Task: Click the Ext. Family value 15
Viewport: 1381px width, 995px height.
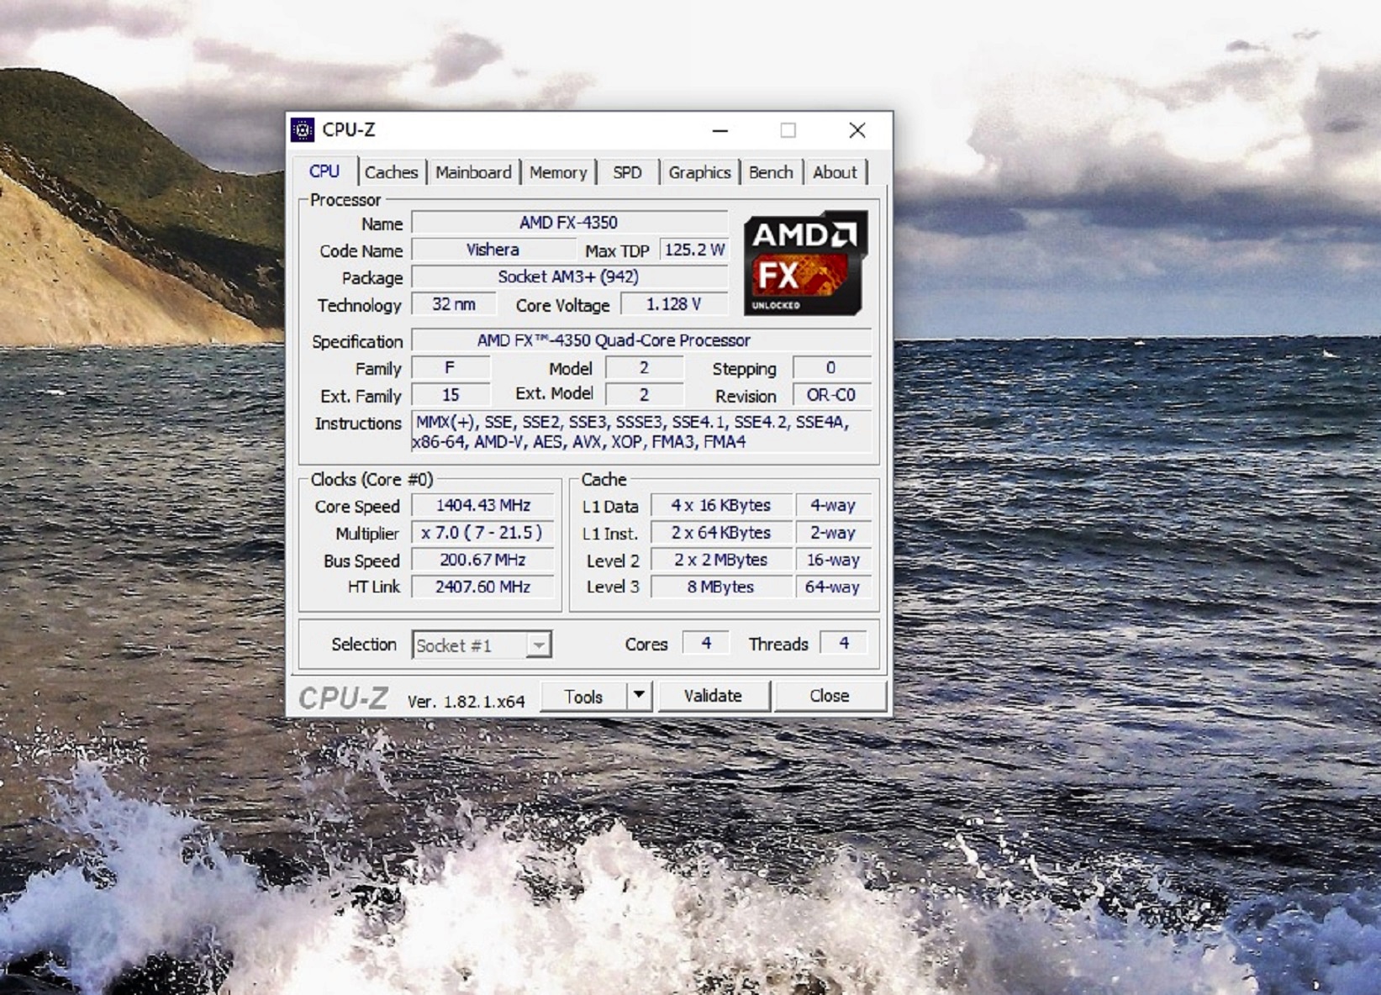Action: (x=451, y=395)
